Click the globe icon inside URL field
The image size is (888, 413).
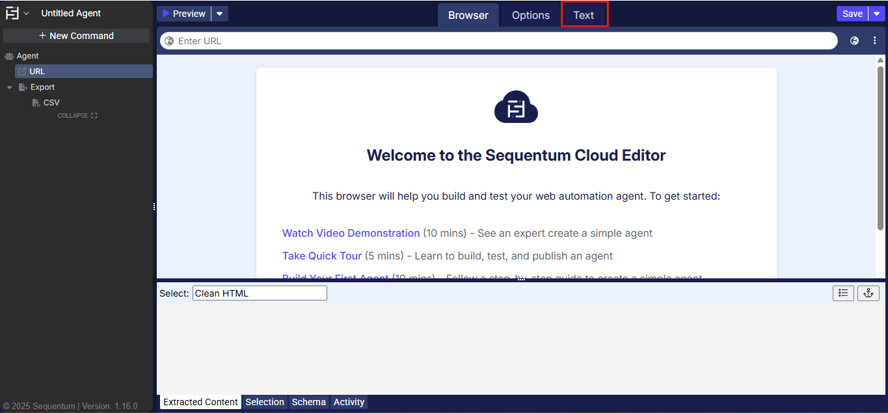point(169,41)
